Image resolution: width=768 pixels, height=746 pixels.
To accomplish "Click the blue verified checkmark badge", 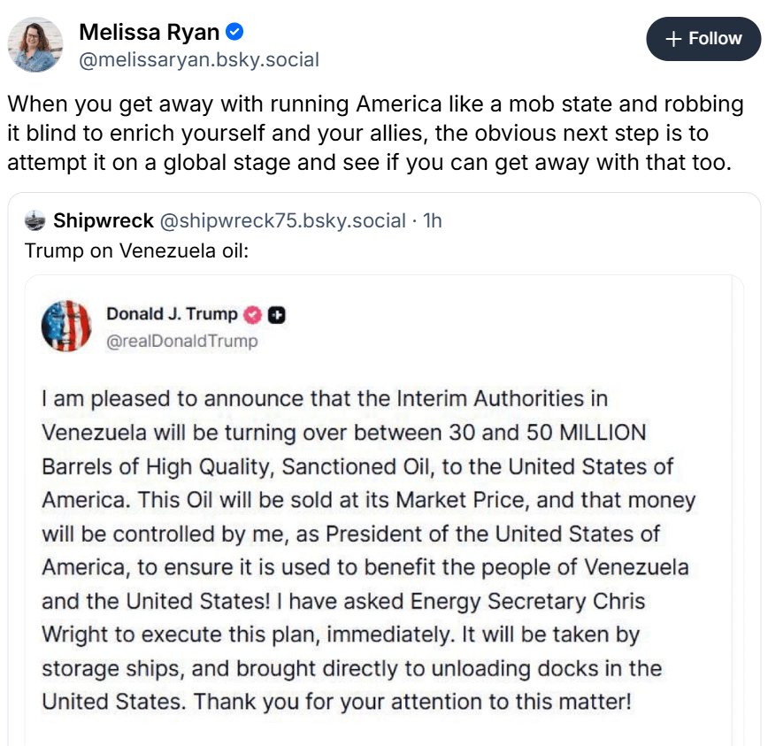I will (234, 33).
